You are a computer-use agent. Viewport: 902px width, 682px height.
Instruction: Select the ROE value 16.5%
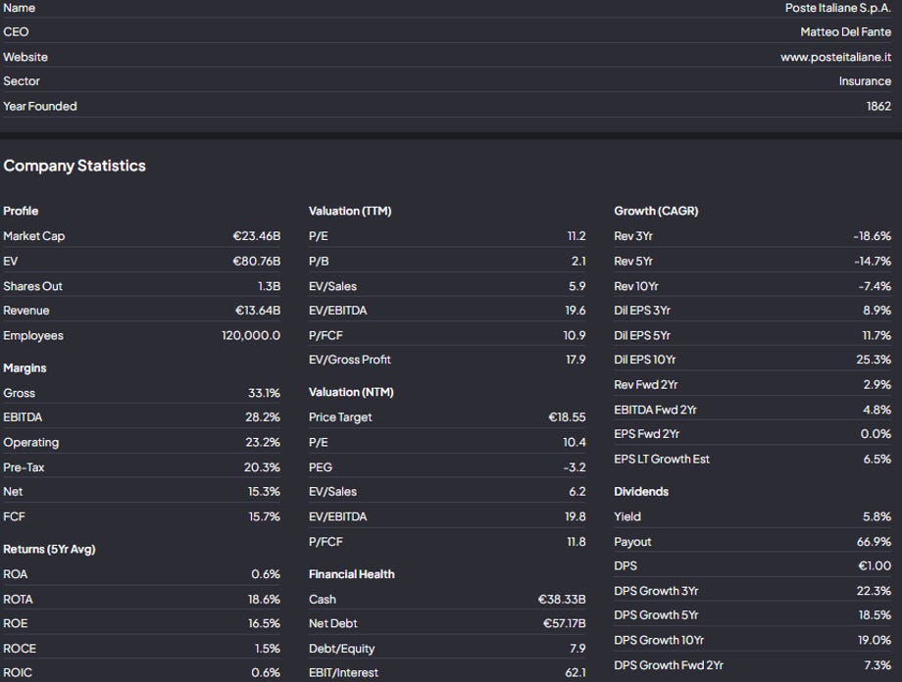tap(264, 623)
